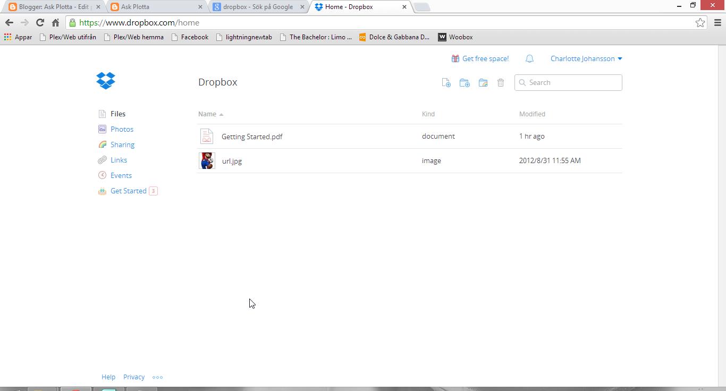The width and height of the screenshot is (726, 391).
Task: Open the lightningnewtab bookmark
Action: click(244, 37)
